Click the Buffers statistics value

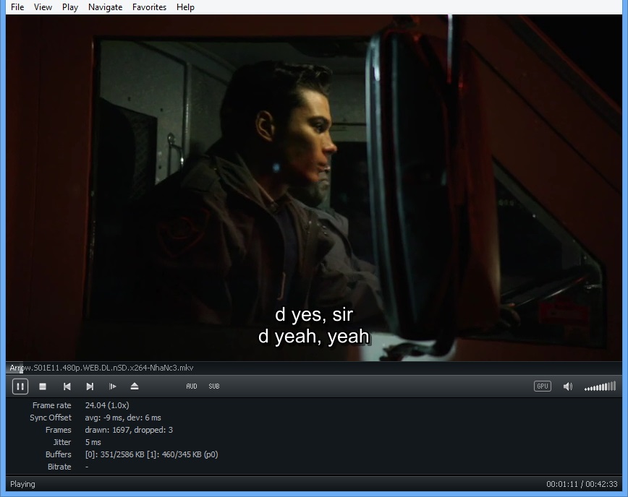pos(151,454)
